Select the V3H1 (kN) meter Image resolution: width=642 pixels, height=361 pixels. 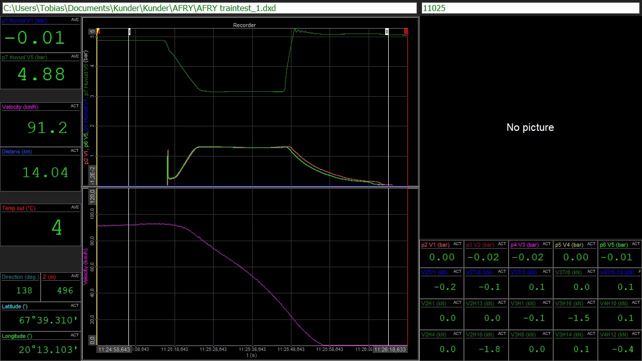pyautogui.click(x=531, y=314)
